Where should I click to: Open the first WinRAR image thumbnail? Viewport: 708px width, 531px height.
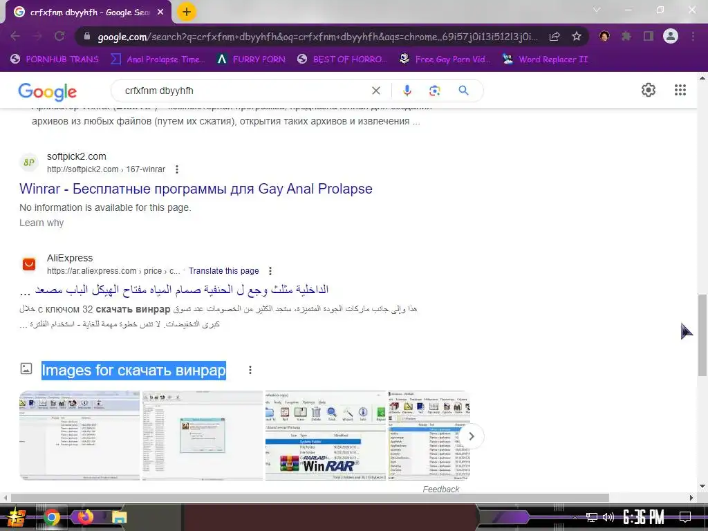point(80,436)
